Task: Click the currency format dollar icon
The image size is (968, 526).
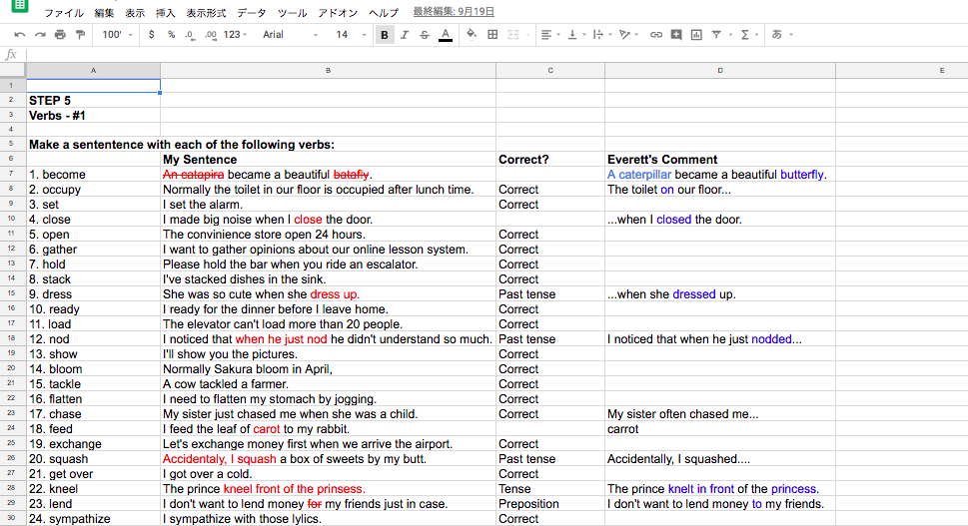Action: click(x=151, y=35)
